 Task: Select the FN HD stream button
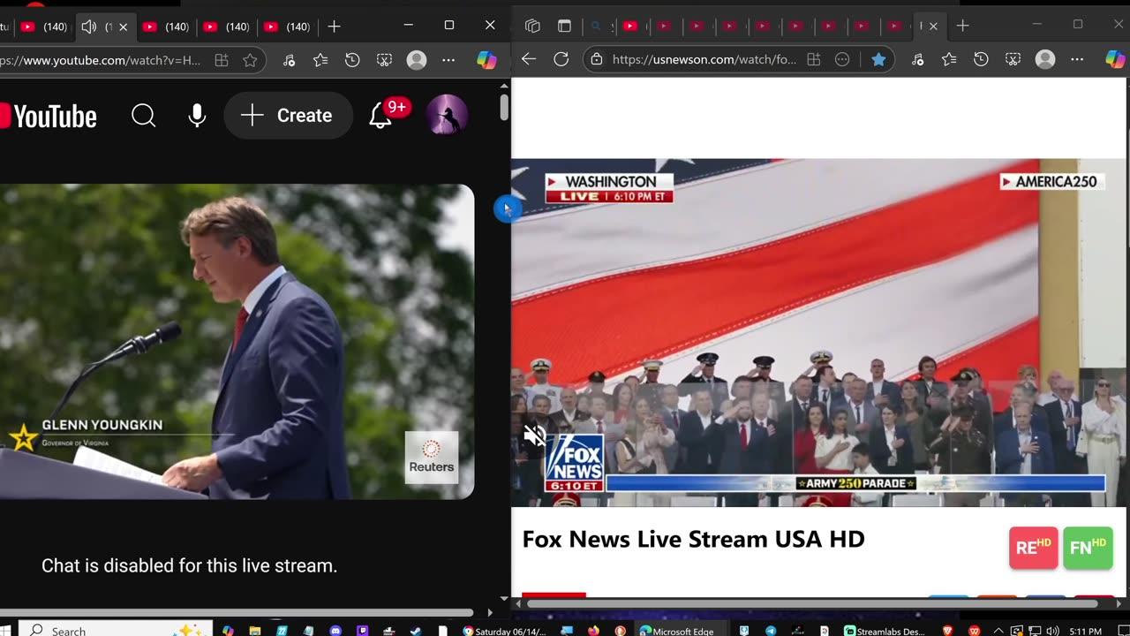click(1088, 548)
